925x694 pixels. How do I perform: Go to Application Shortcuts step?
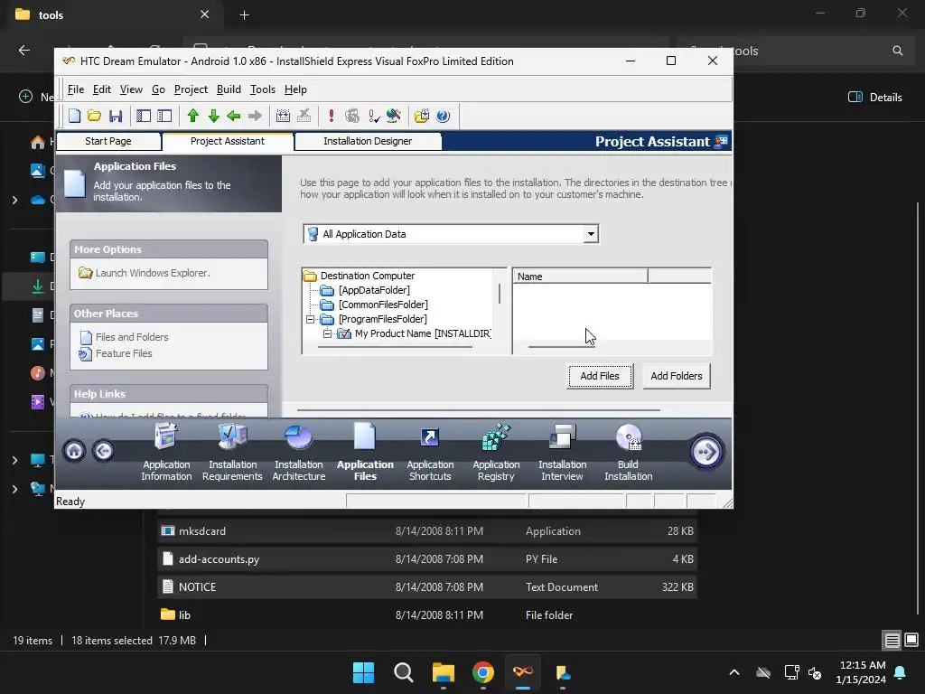(x=430, y=453)
